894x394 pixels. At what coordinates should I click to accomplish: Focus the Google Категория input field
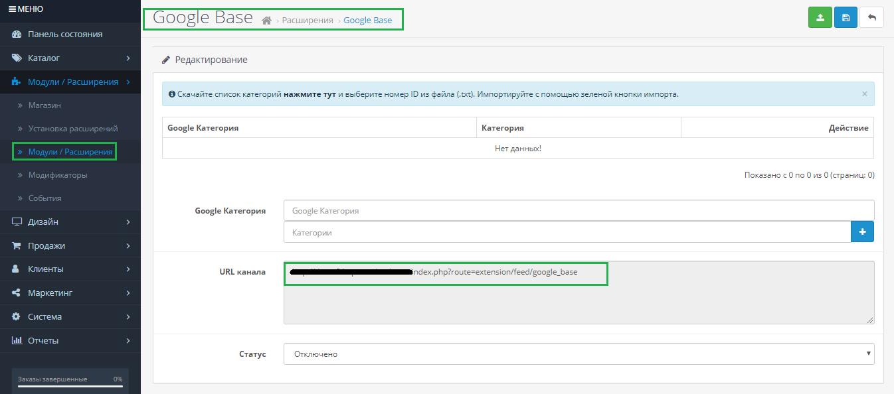click(579, 210)
